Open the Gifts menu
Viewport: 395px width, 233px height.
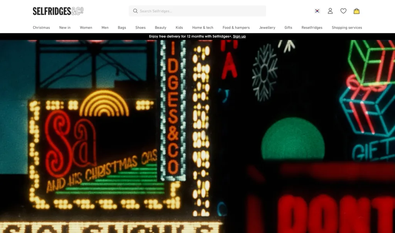288,28
